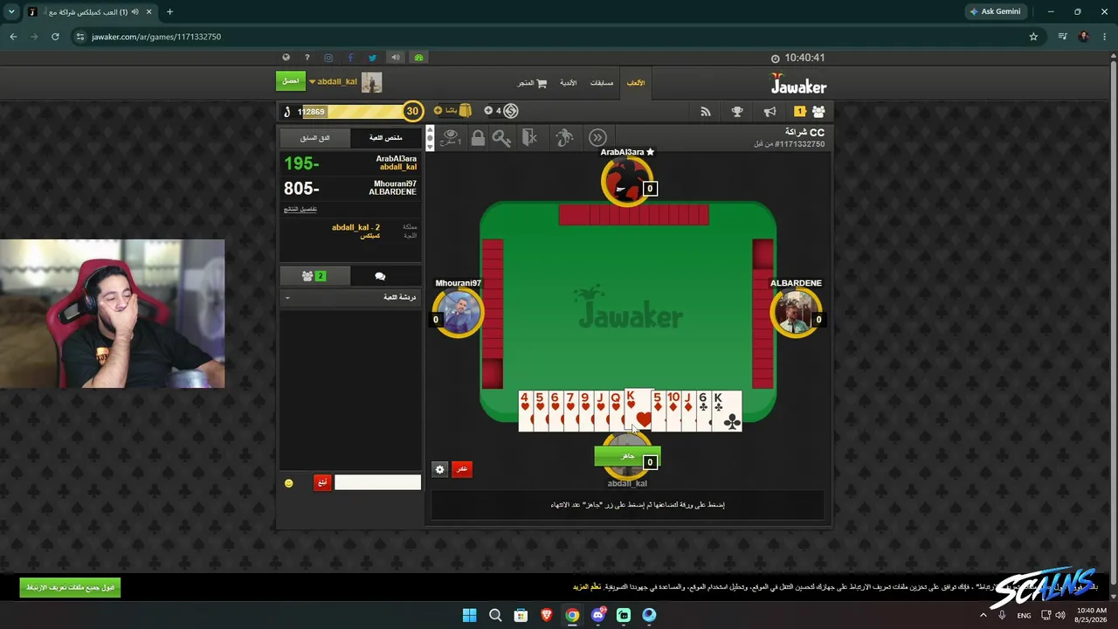Select the raised King of hearts card
This screenshot has width=1118, height=629.
[639, 409]
